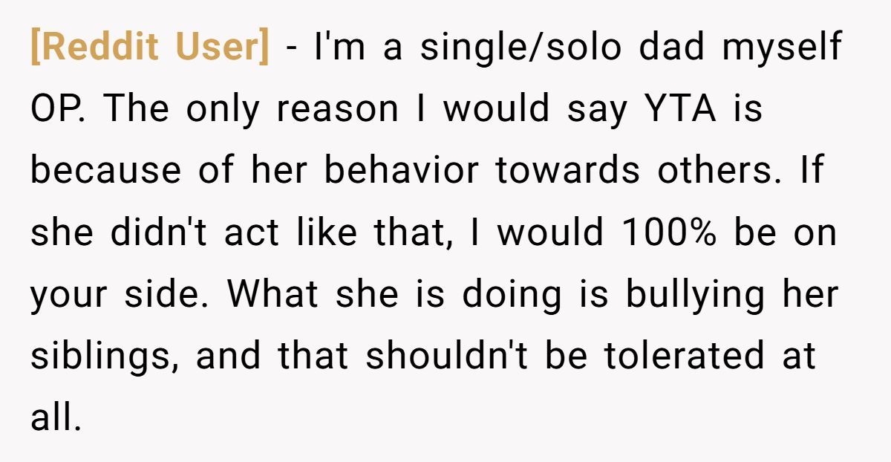This screenshot has height=462, width=891.
Task: Click the word "reason"
Action: click(337, 109)
